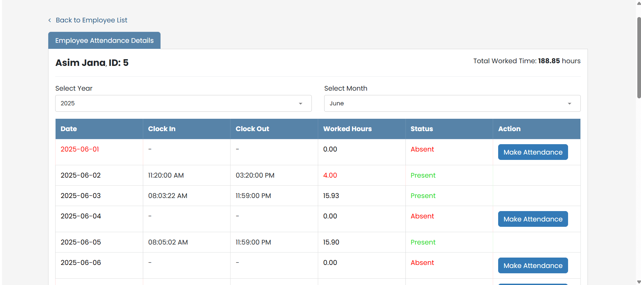
Task: Click the scrollbar up arrow
Action: (639, 3)
